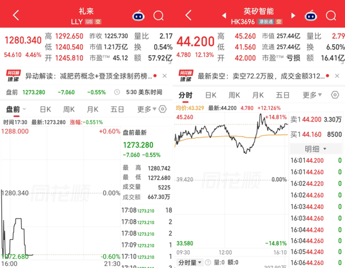Open the 同花顺速递 icon beside 异动解读

pos(13,76)
